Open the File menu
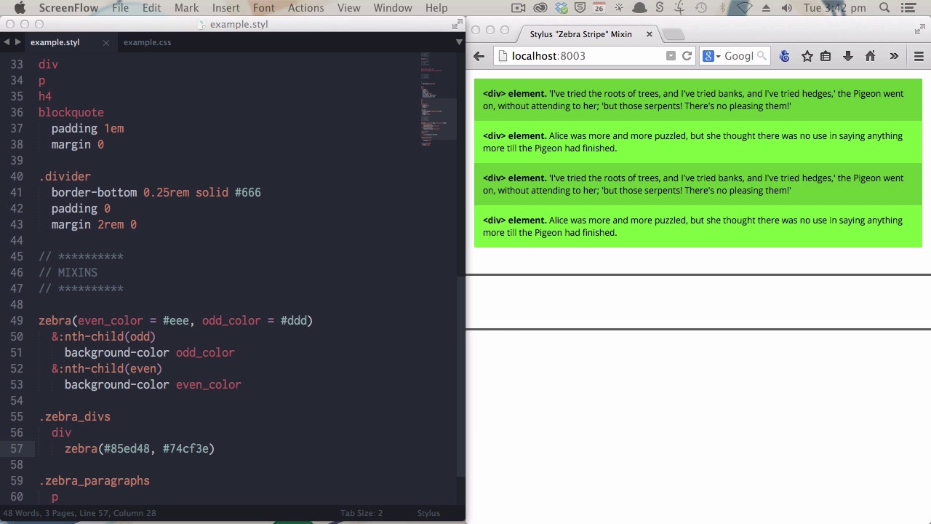 point(120,8)
